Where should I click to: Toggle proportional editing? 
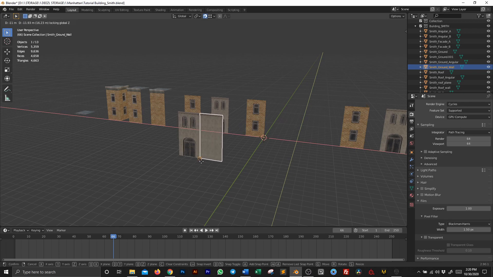220,16
